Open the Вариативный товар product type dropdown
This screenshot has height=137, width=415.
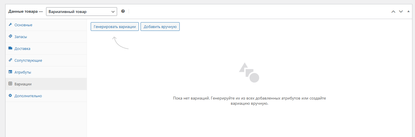click(81, 12)
